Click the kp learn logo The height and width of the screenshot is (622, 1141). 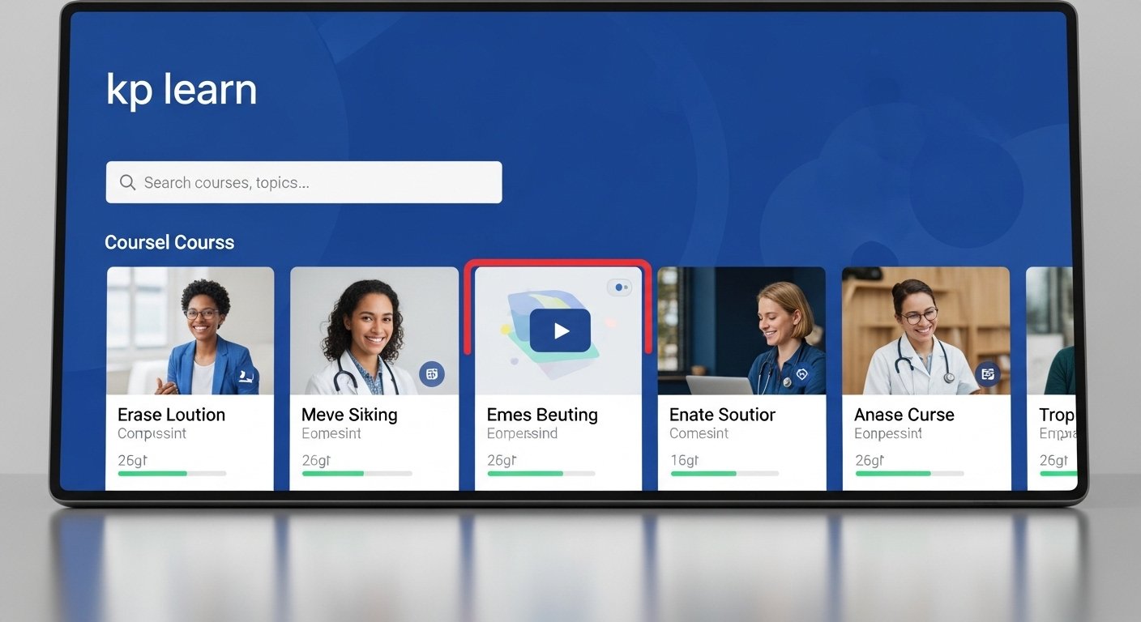click(x=182, y=90)
